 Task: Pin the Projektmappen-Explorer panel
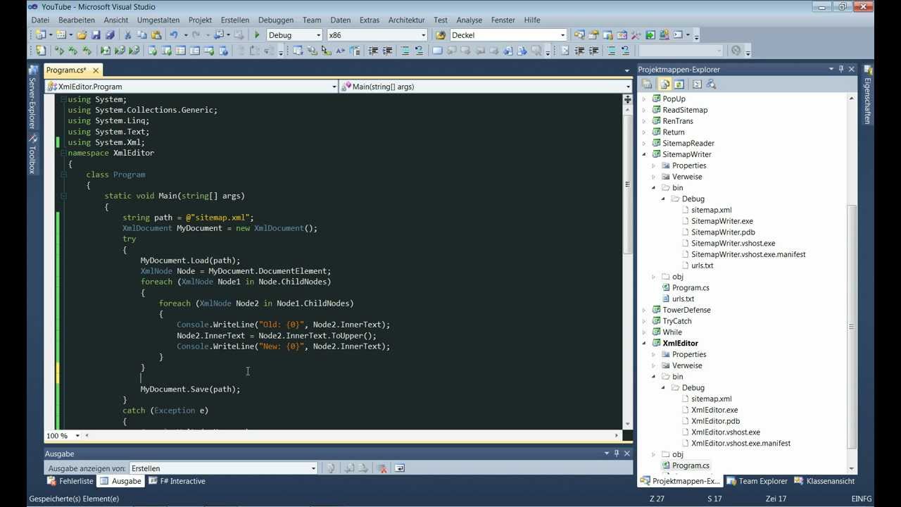point(840,69)
